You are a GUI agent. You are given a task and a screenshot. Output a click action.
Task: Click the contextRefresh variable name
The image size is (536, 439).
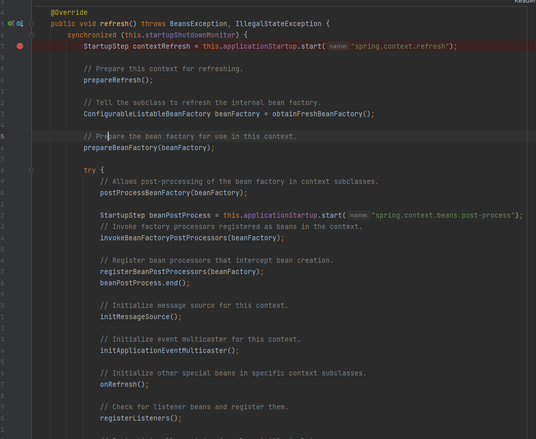pyautogui.click(x=162, y=47)
